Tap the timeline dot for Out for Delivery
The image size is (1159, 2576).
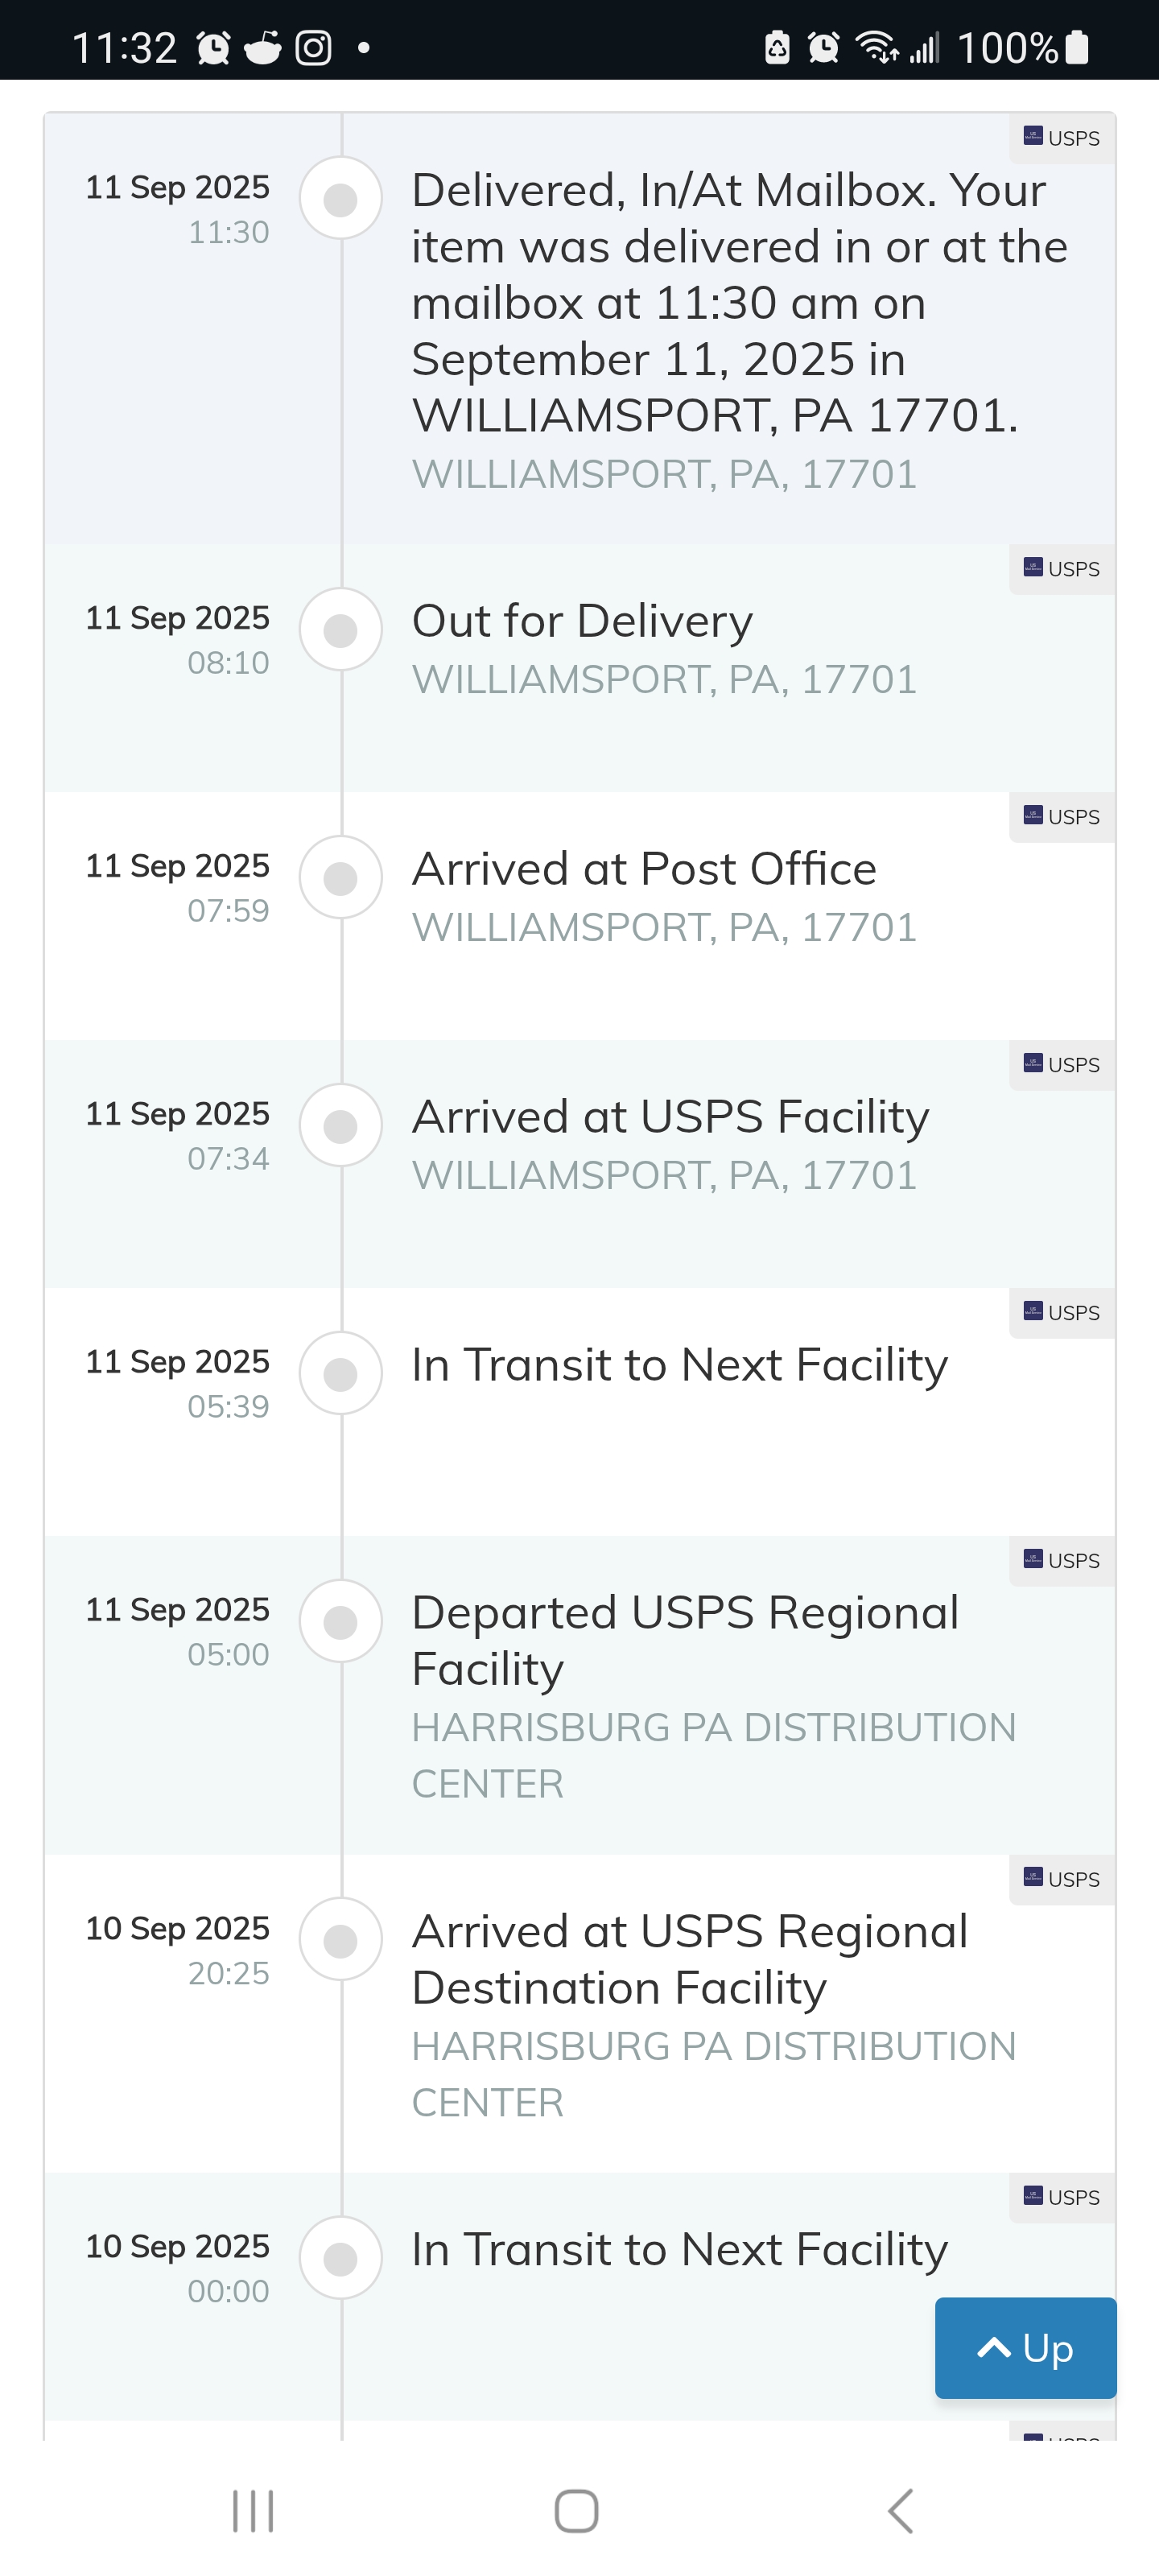pyautogui.click(x=341, y=630)
